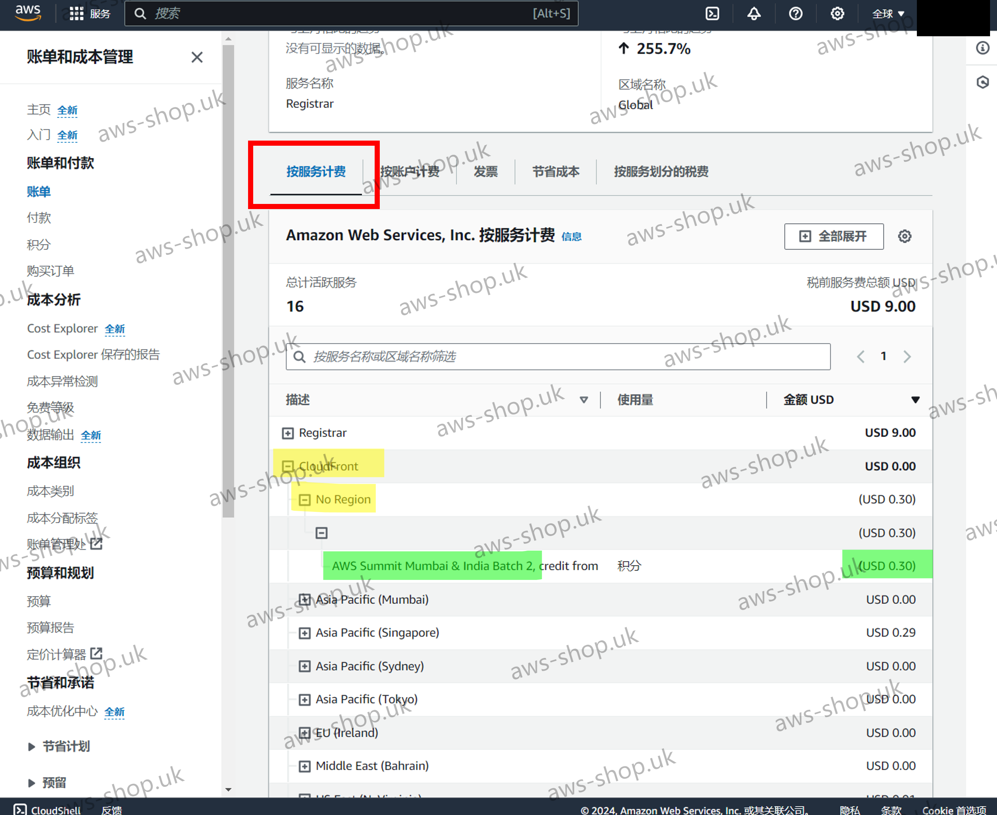Viewport: 997px width, 815px height.
Task: Expand the Registrar service row
Action: (288, 433)
